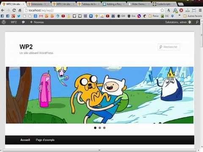This screenshot has width=203, height=152.
Task: Click the red circular extension icon
Action: (181, 10)
